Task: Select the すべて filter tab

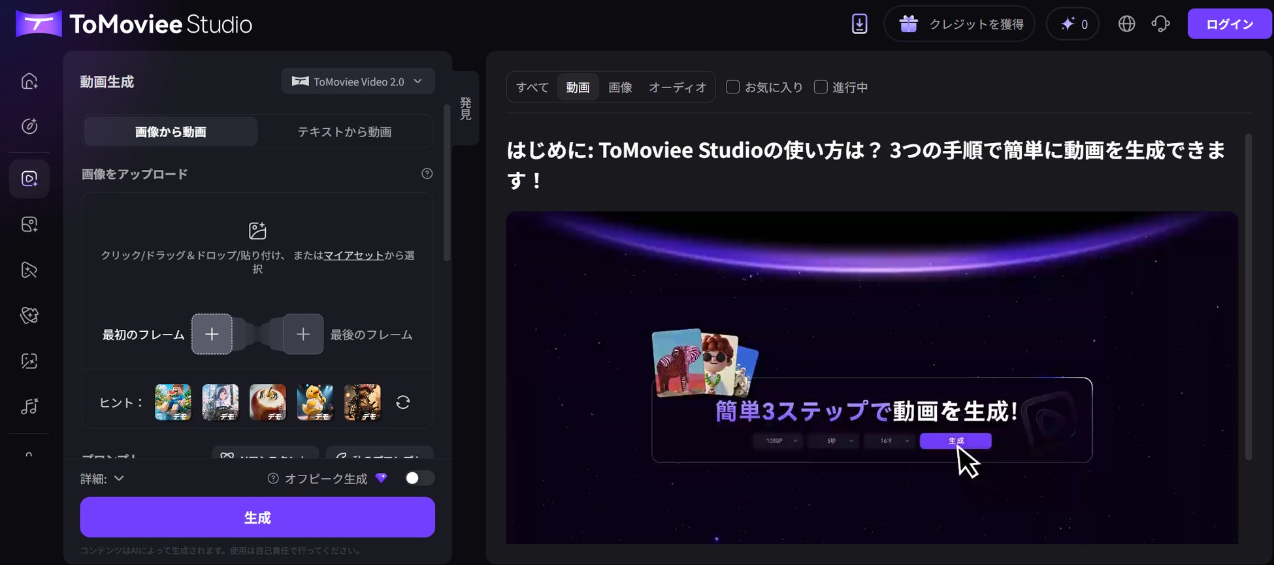Action: [532, 88]
